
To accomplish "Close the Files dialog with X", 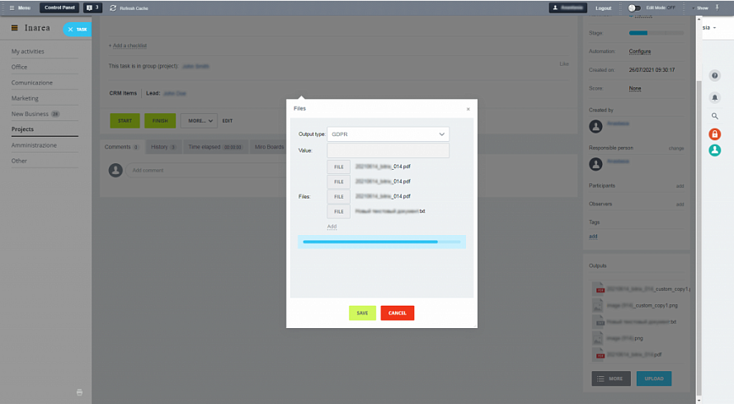I will tap(468, 109).
